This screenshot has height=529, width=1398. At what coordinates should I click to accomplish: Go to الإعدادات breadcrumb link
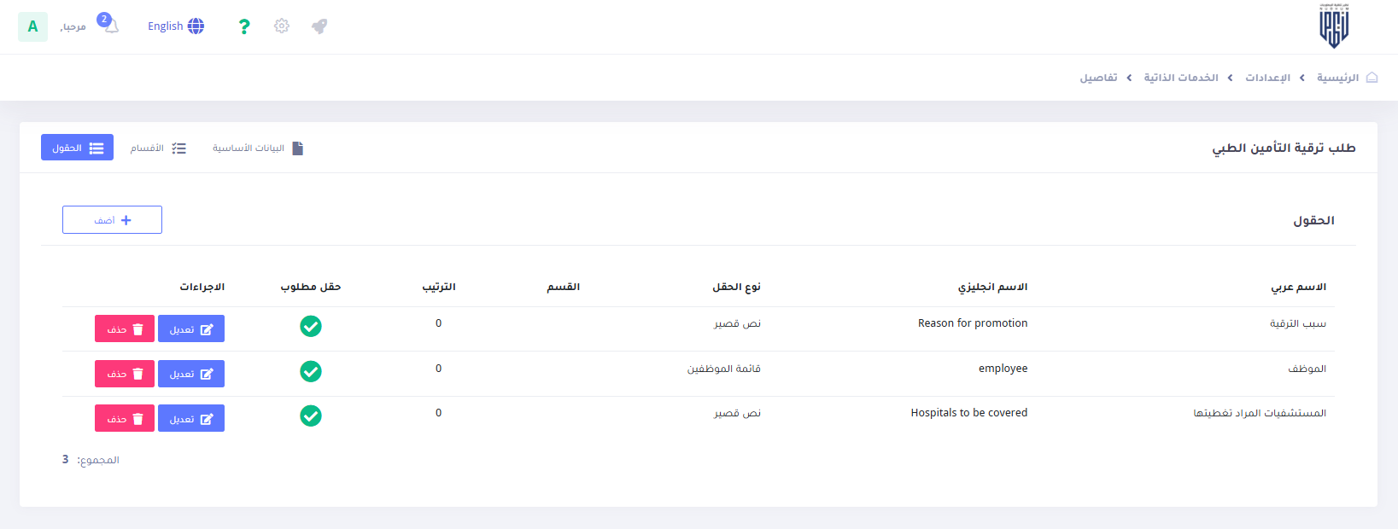1267,78
